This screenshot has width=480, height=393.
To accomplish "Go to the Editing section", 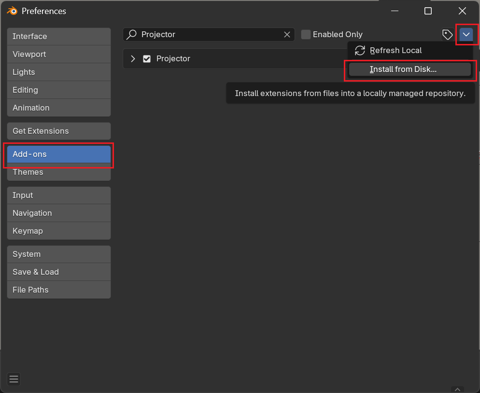I will [x=59, y=90].
